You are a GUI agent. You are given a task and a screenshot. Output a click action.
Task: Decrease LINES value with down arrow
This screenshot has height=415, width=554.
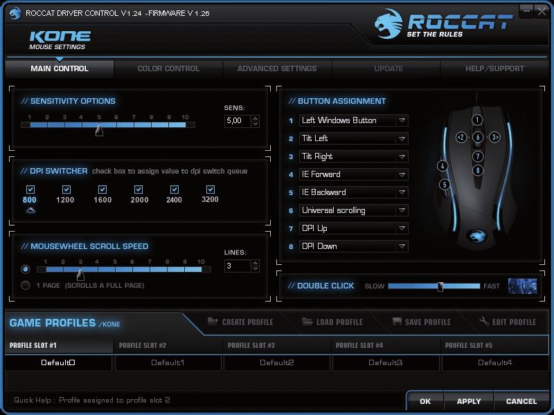pos(255,269)
